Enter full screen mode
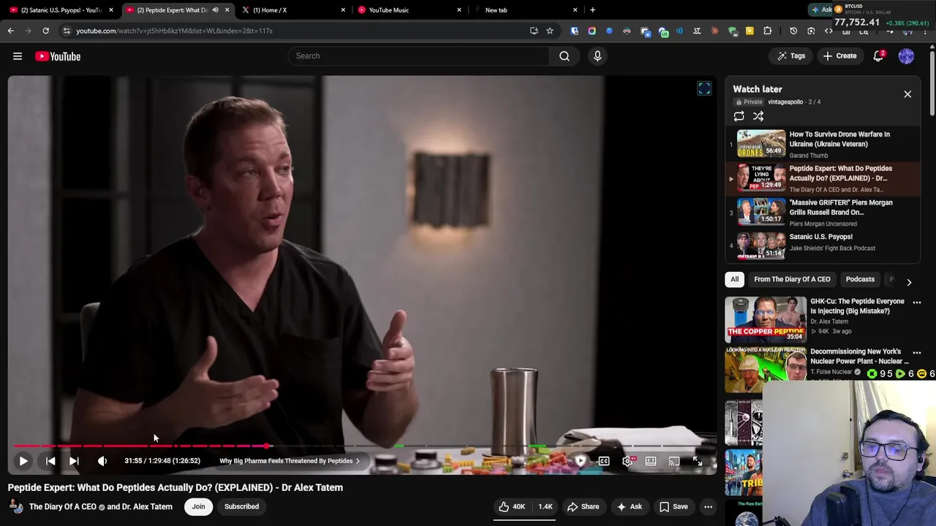This screenshot has width=936, height=526. 698,461
